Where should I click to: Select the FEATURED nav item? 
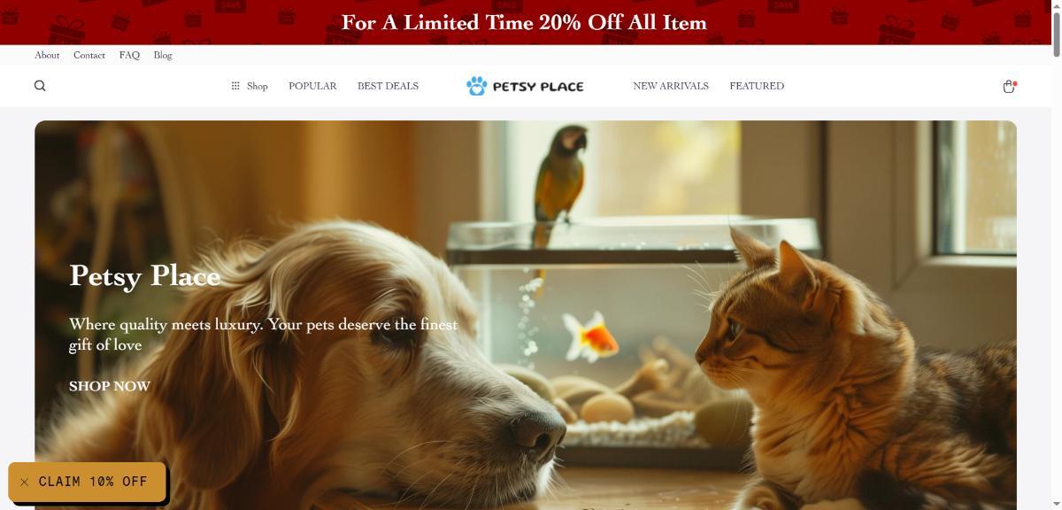click(x=757, y=86)
